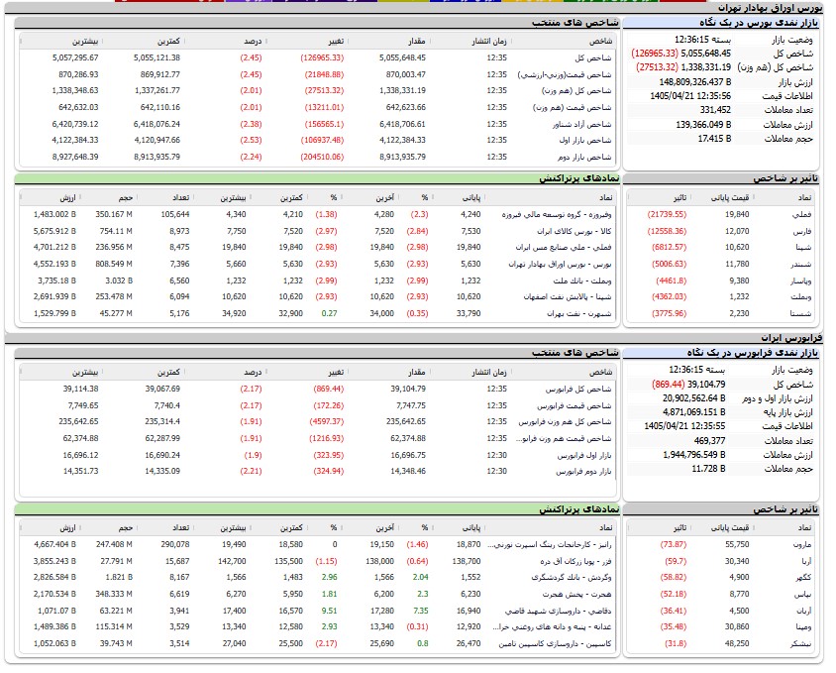Open the رانیز - کارخانجات رینگ اسپرت symbol
Viewport: 836px width, 673px height.
550,544
